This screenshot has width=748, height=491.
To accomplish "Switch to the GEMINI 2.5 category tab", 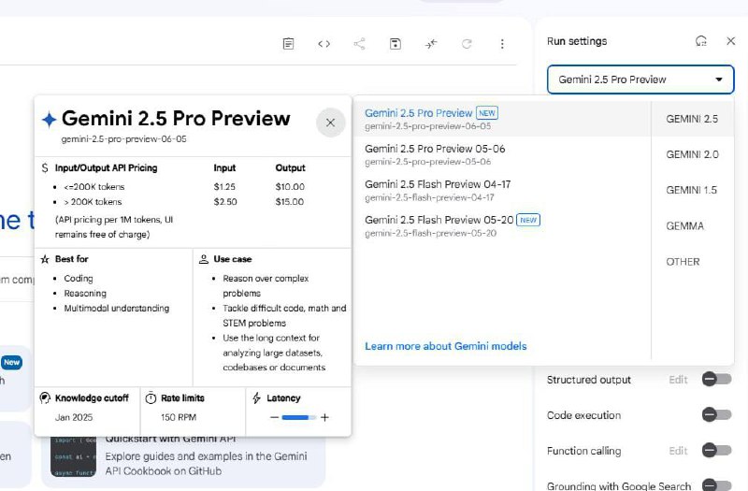I will [692, 119].
